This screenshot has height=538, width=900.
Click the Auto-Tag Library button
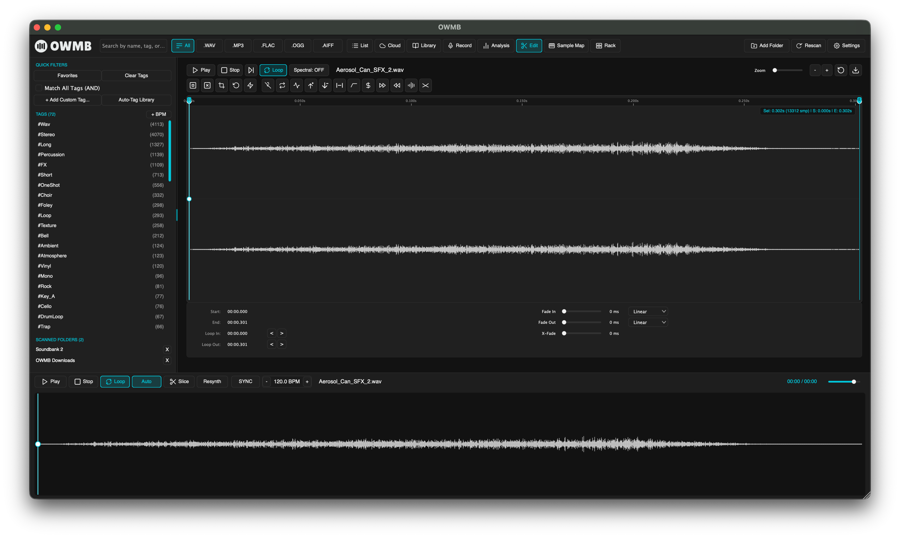point(136,100)
